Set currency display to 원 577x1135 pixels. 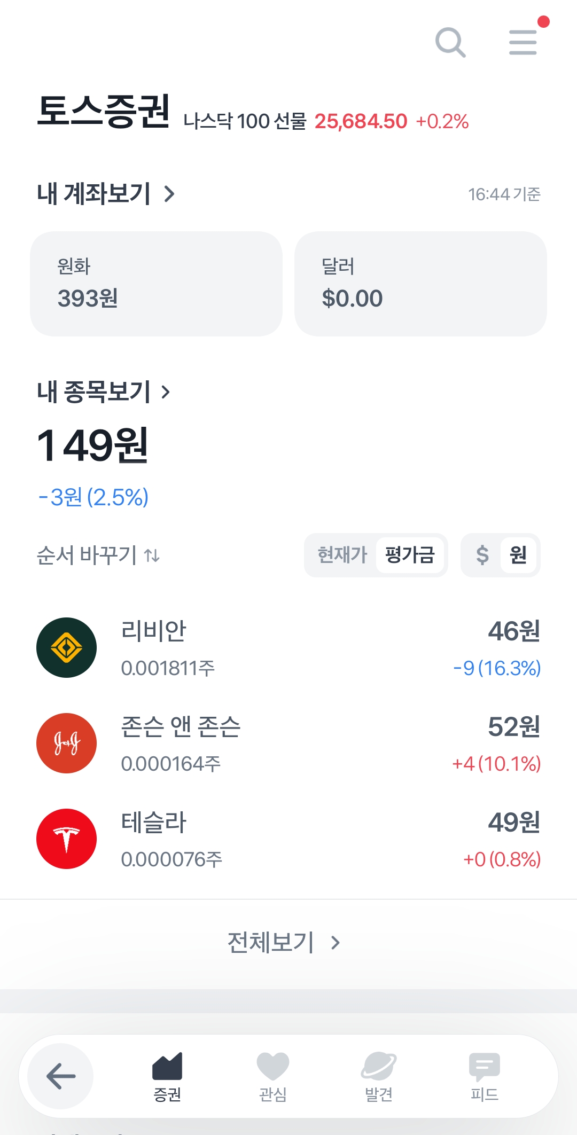[518, 555]
